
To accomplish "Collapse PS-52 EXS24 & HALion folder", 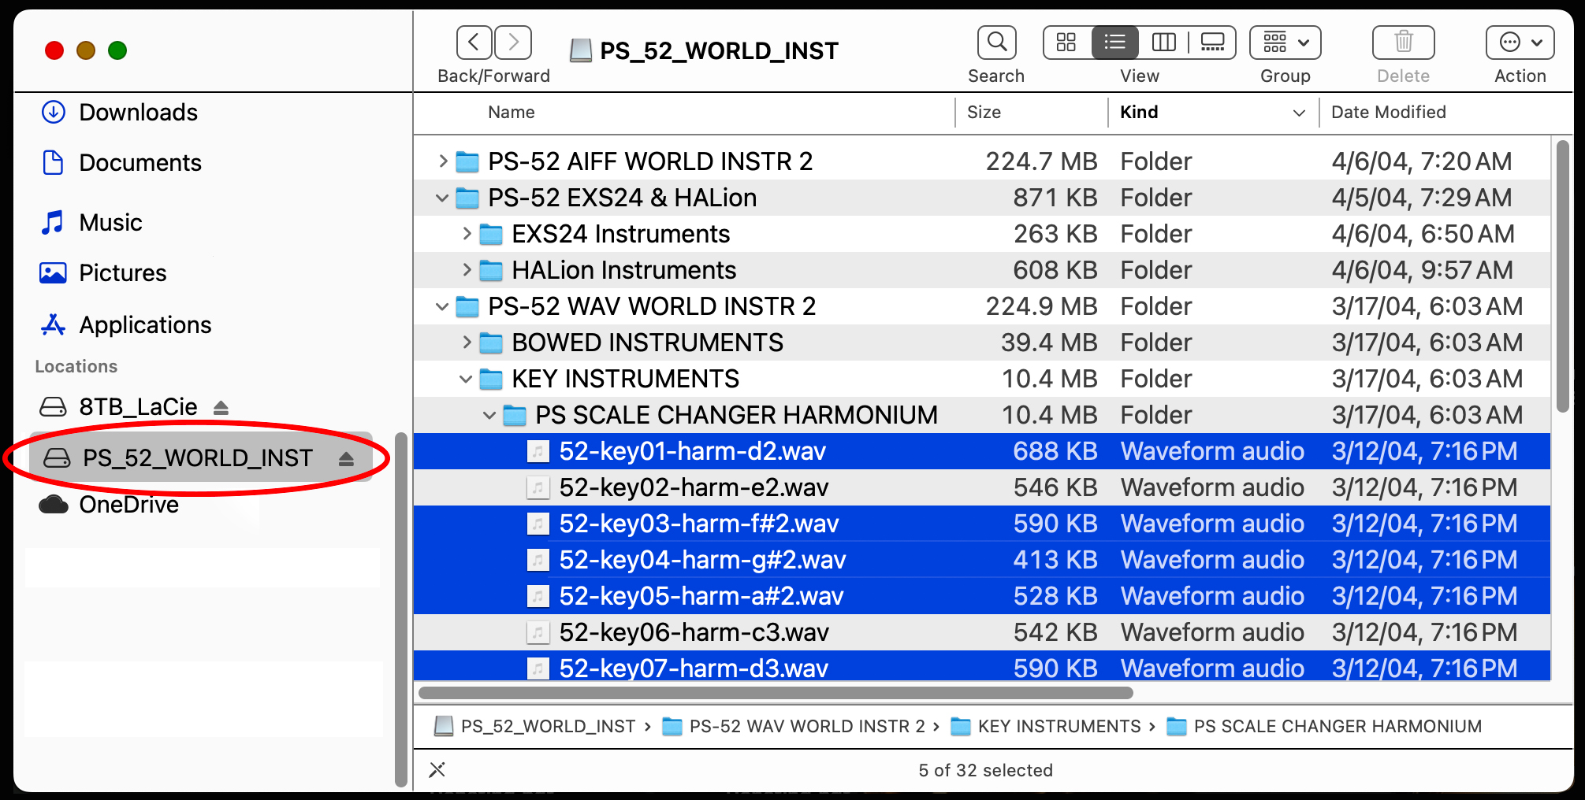I will tap(443, 198).
